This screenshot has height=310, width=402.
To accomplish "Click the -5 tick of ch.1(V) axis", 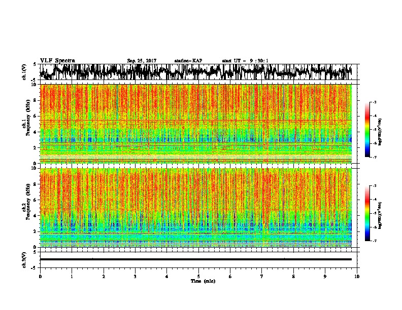I will [x=35, y=80].
